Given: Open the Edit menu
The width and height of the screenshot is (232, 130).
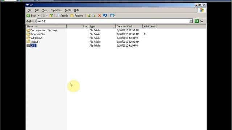Looking at the screenshot, I should [x=37, y=10].
